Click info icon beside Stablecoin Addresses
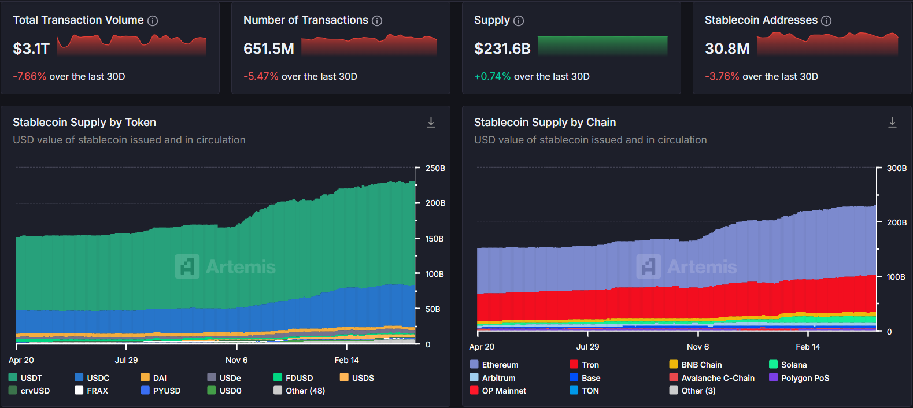 pyautogui.click(x=826, y=21)
